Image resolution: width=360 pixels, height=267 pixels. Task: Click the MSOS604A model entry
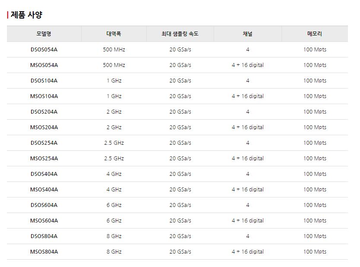click(44, 221)
